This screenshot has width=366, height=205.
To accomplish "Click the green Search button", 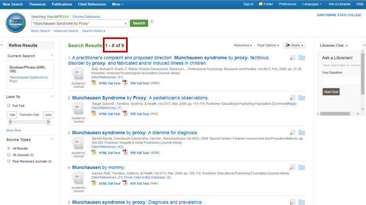I will pyautogui.click(x=139, y=23).
